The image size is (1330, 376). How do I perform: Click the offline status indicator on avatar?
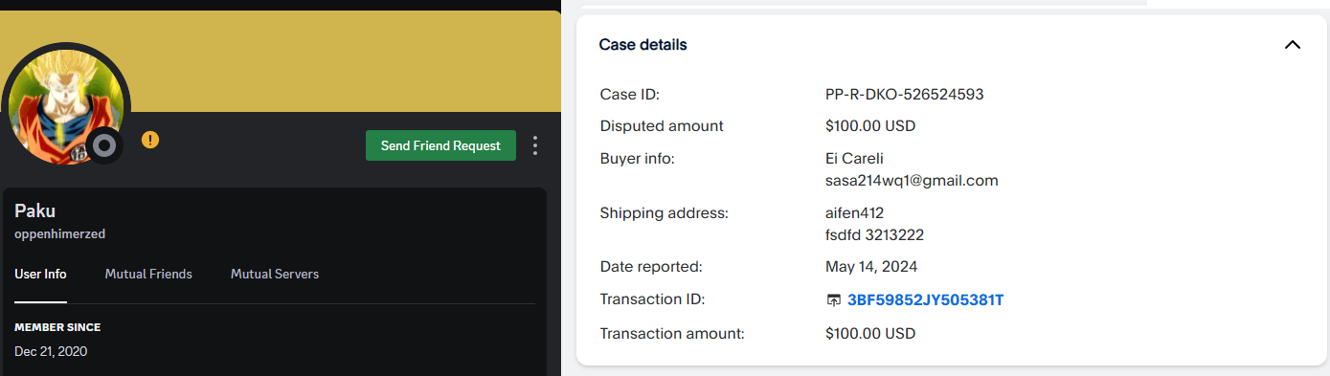click(104, 145)
